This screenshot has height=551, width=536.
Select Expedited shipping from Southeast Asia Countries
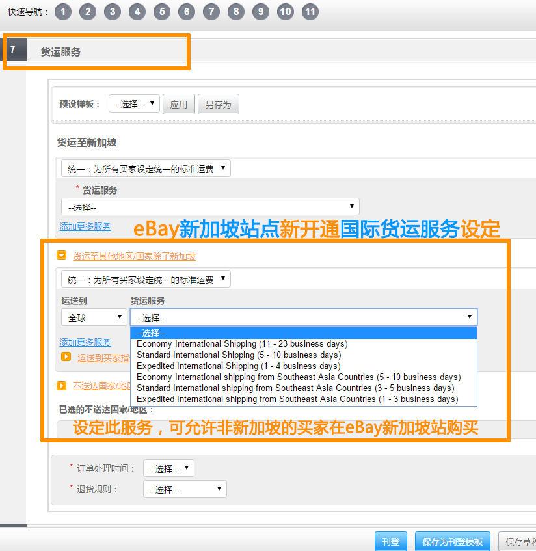pyautogui.click(x=304, y=399)
